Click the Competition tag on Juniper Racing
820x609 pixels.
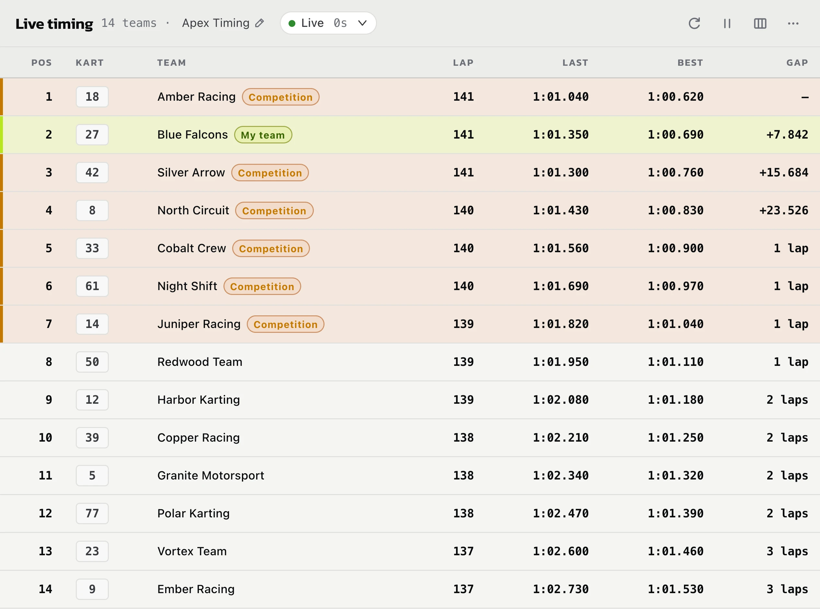click(285, 324)
